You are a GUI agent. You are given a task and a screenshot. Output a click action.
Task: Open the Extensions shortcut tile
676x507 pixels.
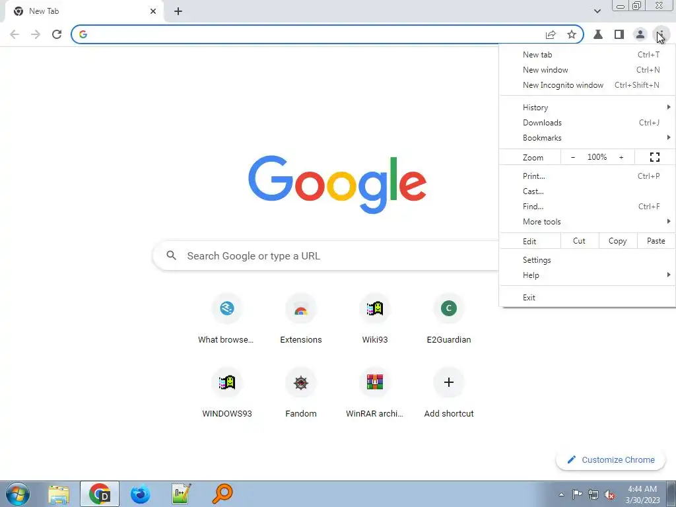tap(301, 320)
